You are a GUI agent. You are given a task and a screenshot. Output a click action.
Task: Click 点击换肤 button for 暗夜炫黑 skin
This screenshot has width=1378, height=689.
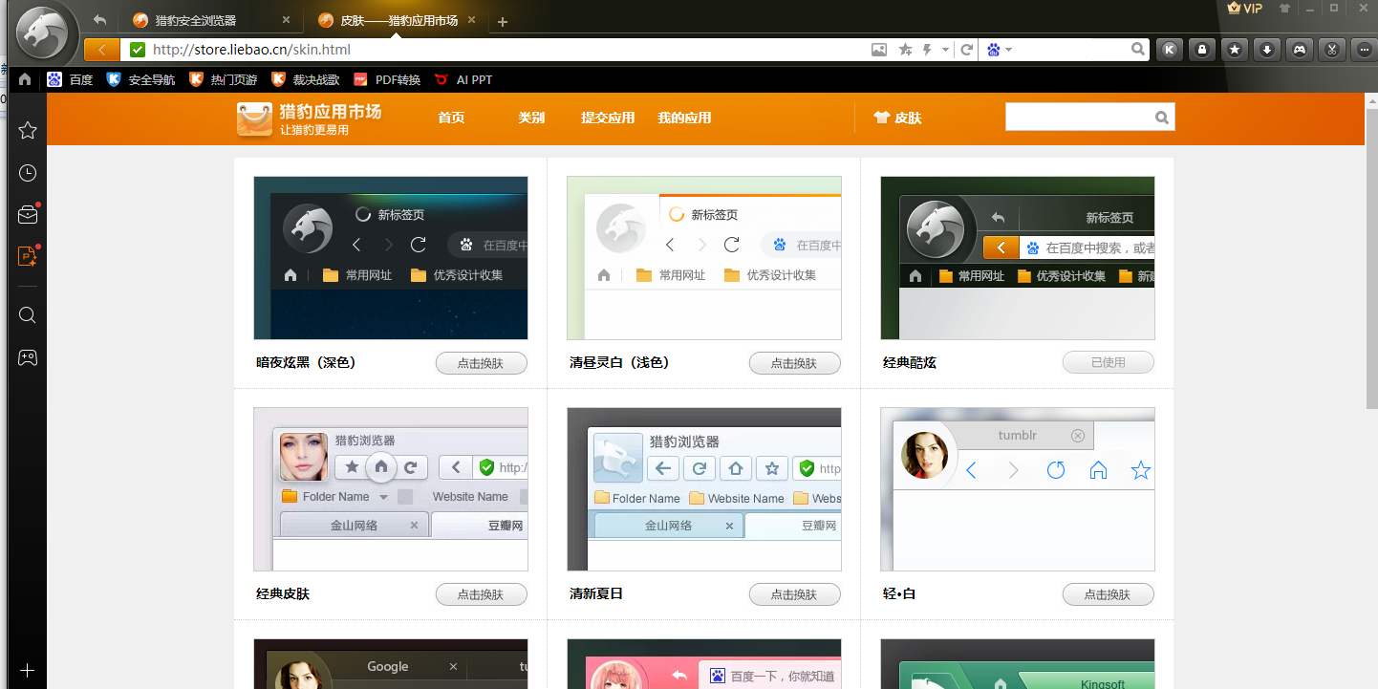click(481, 363)
